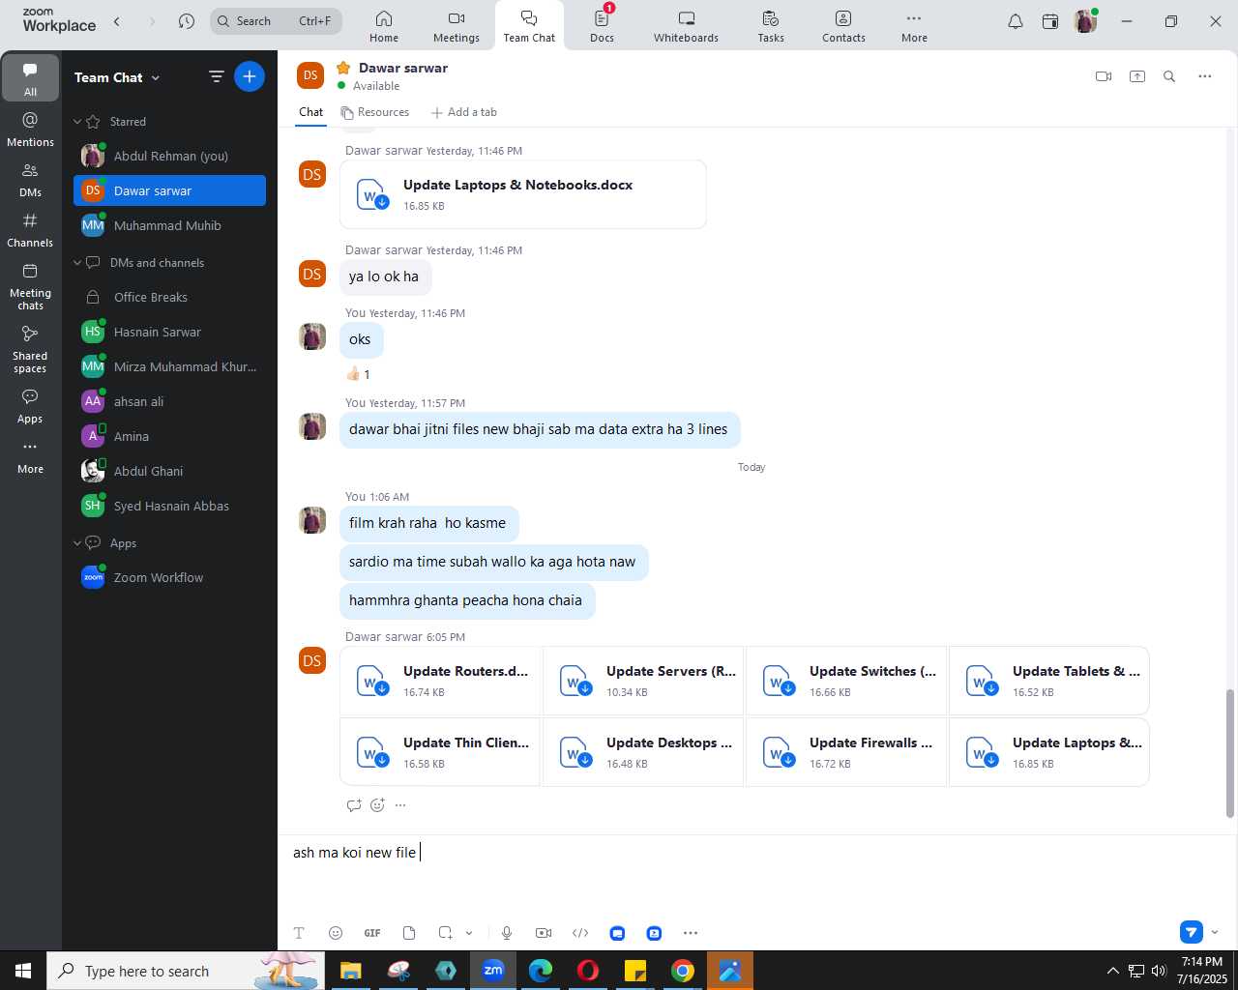This screenshot has width=1238, height=990.
Task: Toggle the star on Dawar sarwar
Action: click(343, 68)
